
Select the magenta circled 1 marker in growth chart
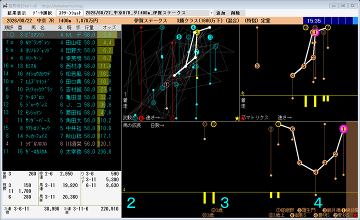pos(343,129)
